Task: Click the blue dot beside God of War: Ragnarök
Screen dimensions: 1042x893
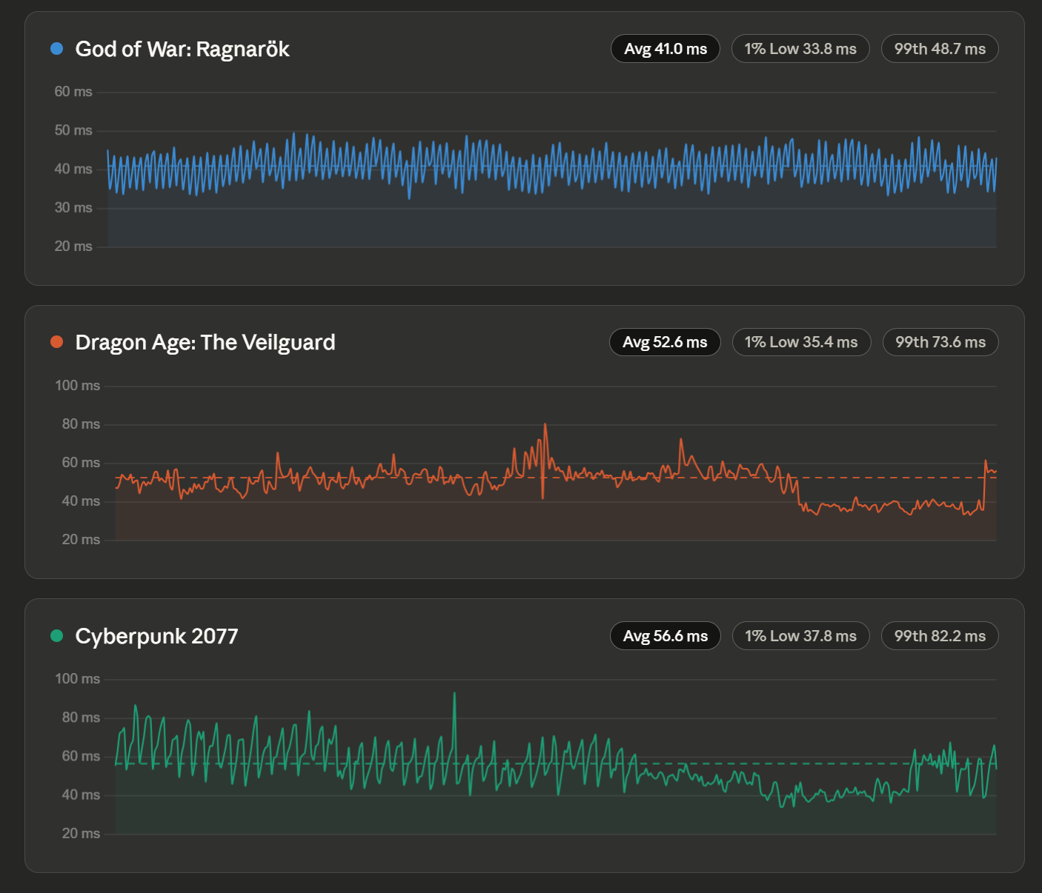Action: tap(56, 49)
